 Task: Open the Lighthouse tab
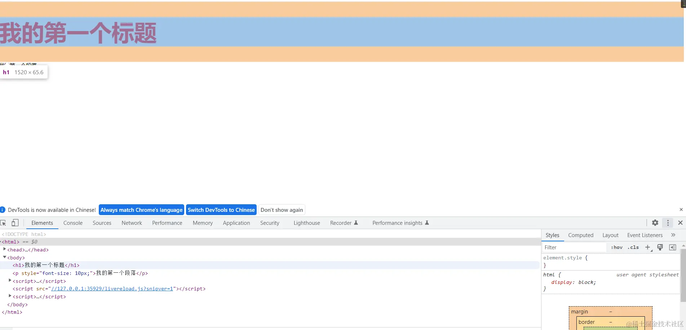point(307,223)
